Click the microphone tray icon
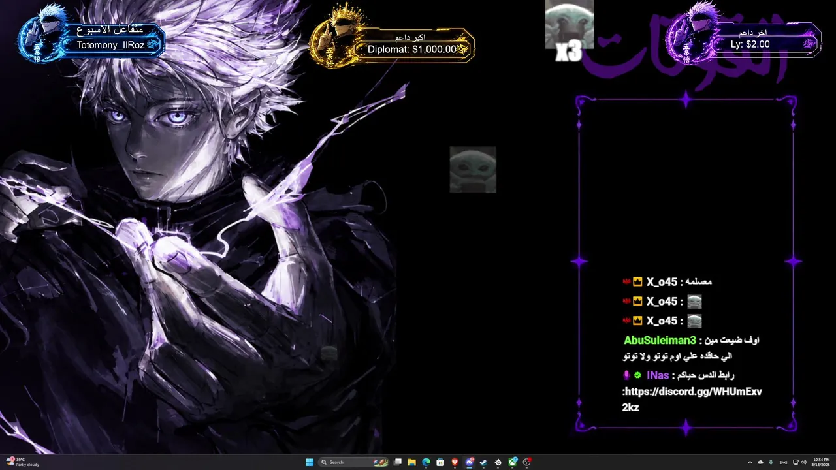This screenshot has height=470, width=836. click(771, 462)
